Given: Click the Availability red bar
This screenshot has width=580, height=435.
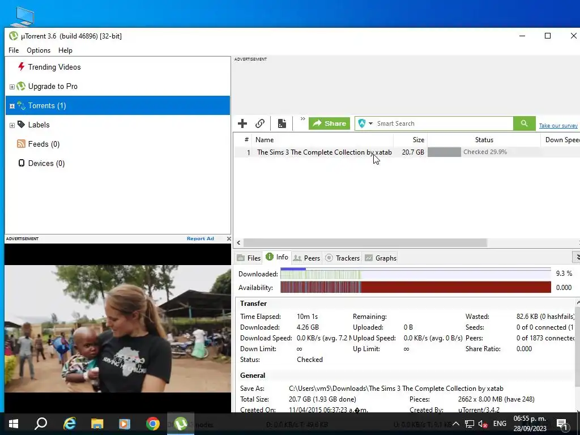Looking at the screenshot, I should click(x=415, y=287).
